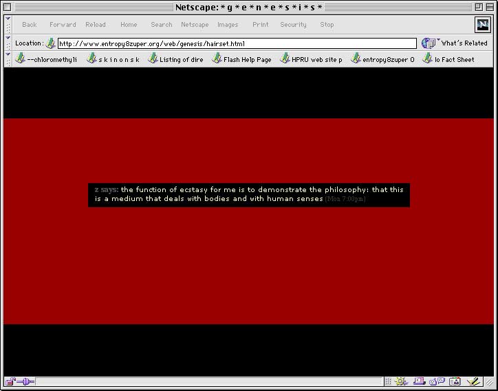498x391 pixels.
Task: Click inside the Location URL field
Action: click(x=234, y=43)
